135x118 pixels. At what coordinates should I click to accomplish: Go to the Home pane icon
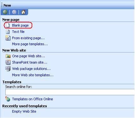click(x=23, y=12)
